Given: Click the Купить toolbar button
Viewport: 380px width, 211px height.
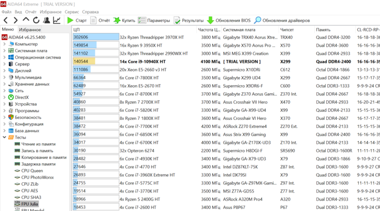Looking at the screenshot, I should (124, 21).
